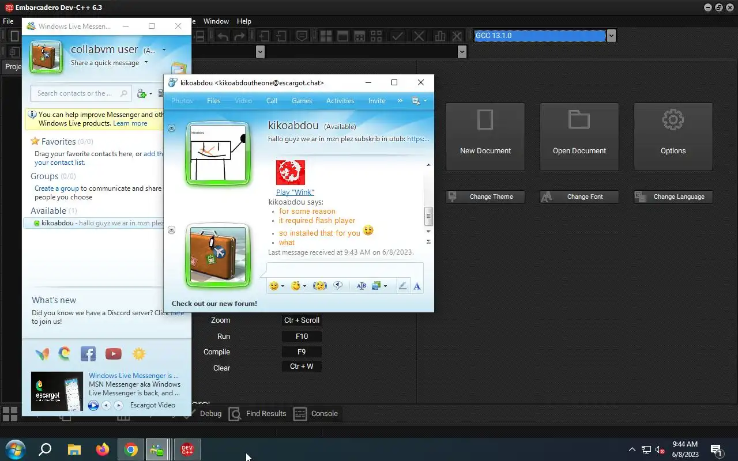Click the Change Language button
The image size is (738, 461).
pos(673,197)
